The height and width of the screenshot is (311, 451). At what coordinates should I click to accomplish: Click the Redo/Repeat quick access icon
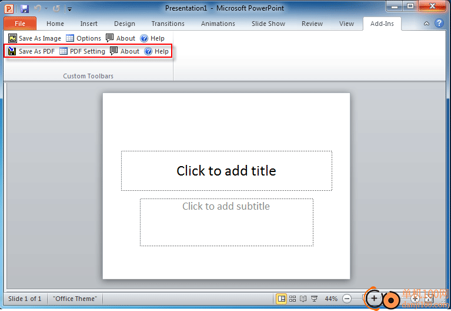(56, 9)
